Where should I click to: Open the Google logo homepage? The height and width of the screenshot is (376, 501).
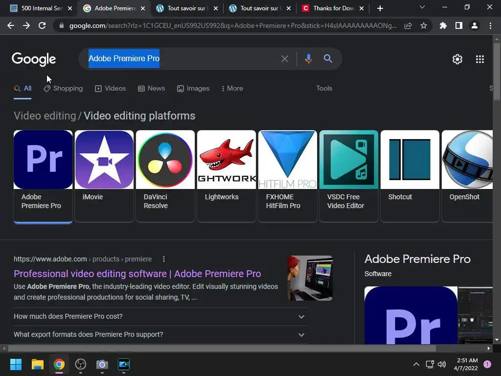(x=34, y=59)
